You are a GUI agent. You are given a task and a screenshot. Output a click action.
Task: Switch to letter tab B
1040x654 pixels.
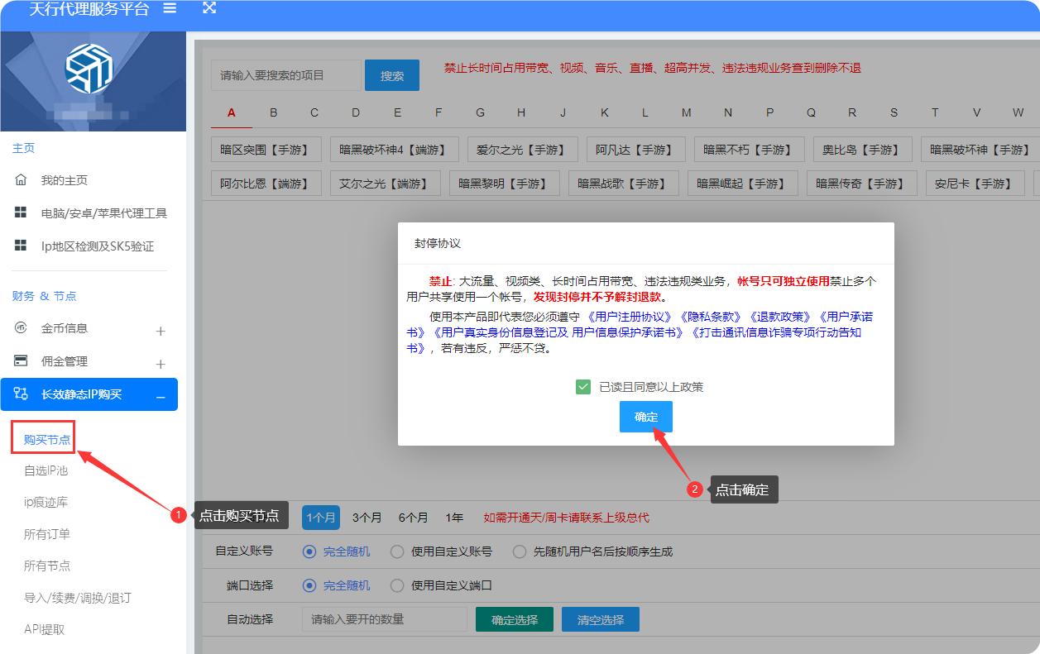[274, 112]
